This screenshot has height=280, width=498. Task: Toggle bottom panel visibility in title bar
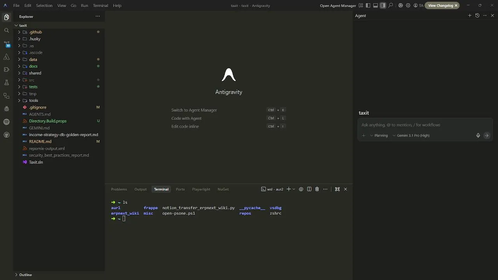point(375,5)
